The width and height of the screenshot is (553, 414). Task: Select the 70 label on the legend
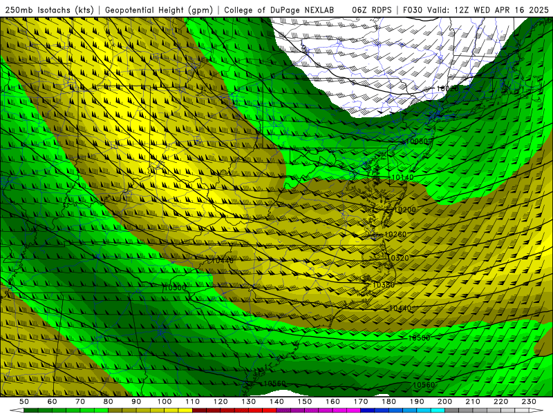point(80,402)
